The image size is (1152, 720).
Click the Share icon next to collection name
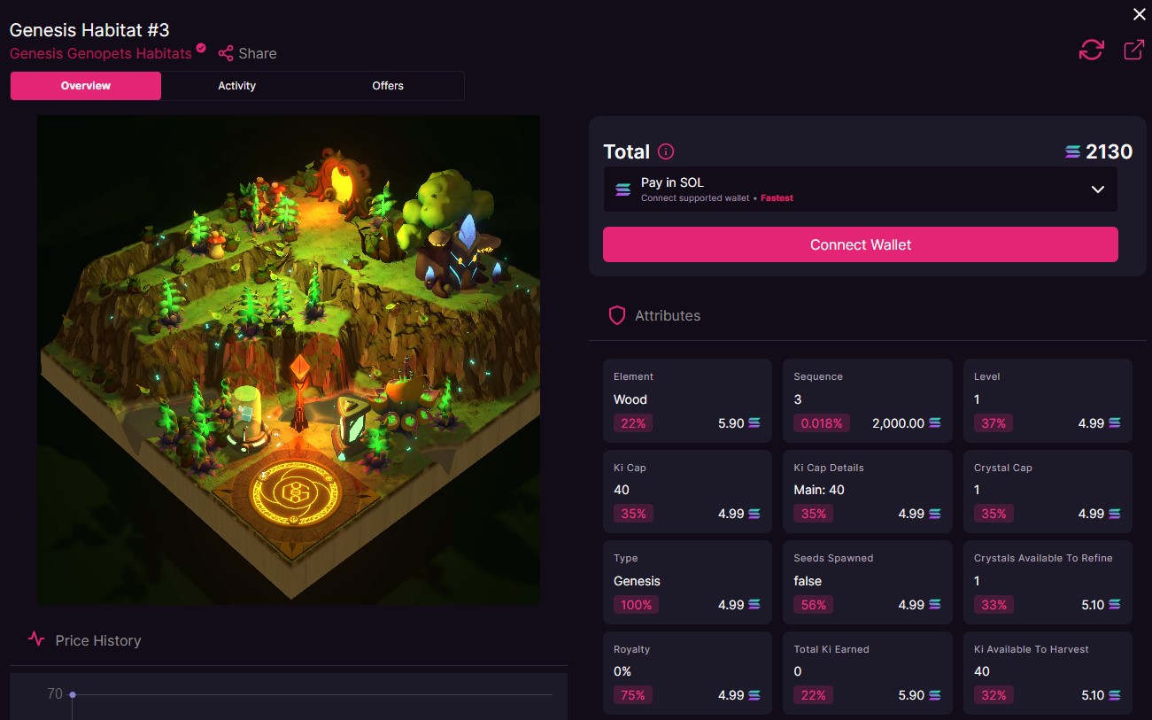(226, 53)
